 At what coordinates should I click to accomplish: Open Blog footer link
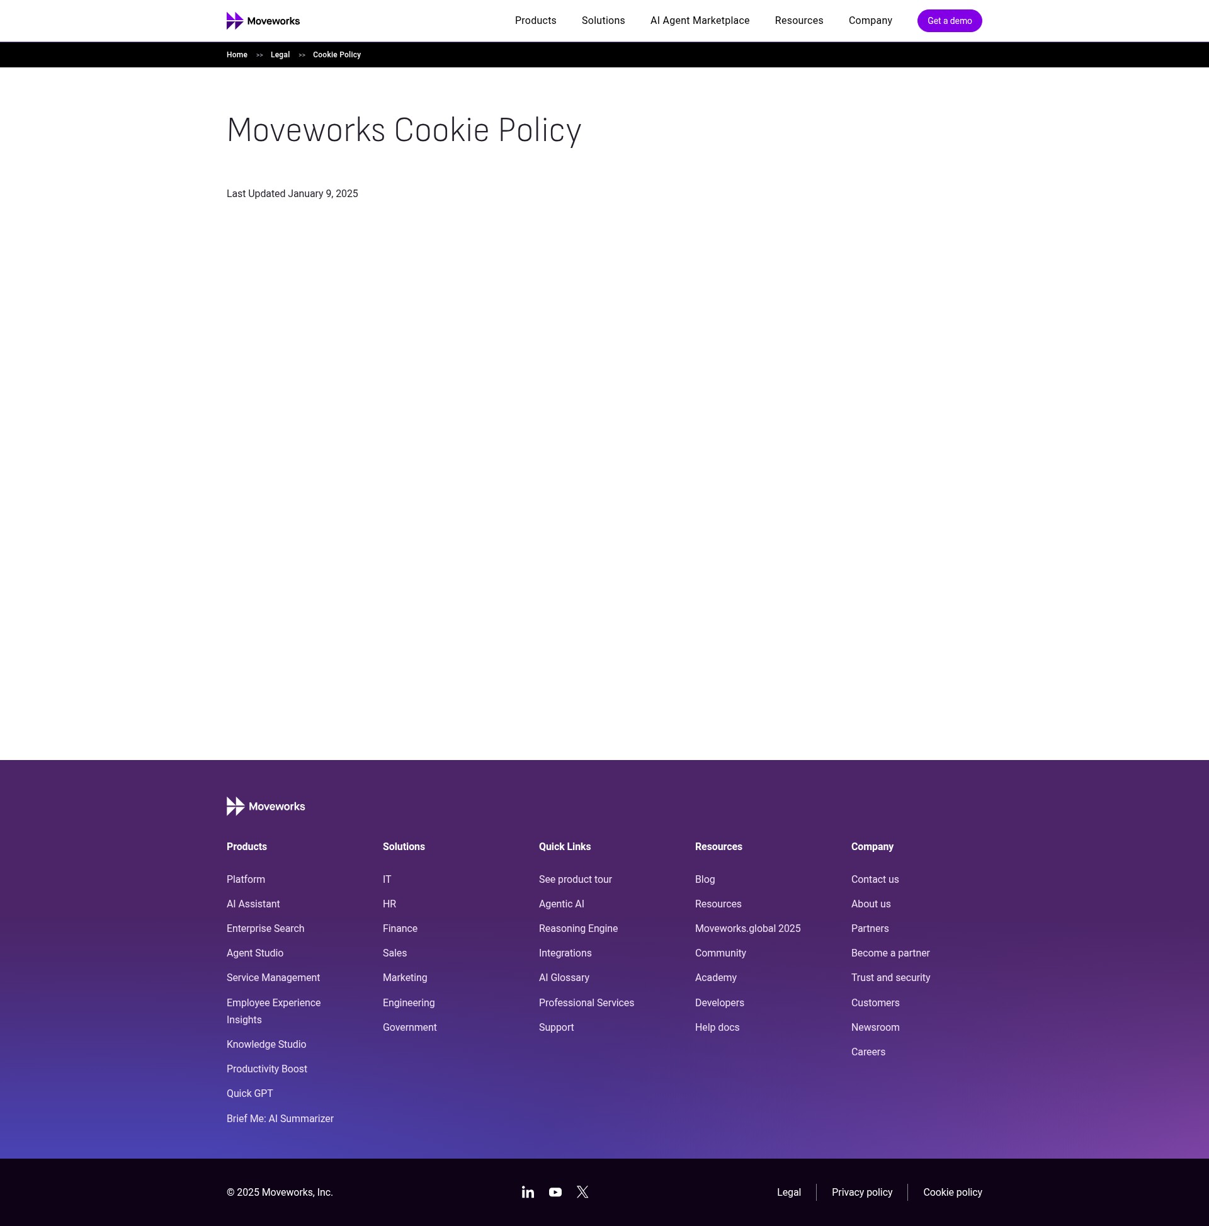pos(705,880)
